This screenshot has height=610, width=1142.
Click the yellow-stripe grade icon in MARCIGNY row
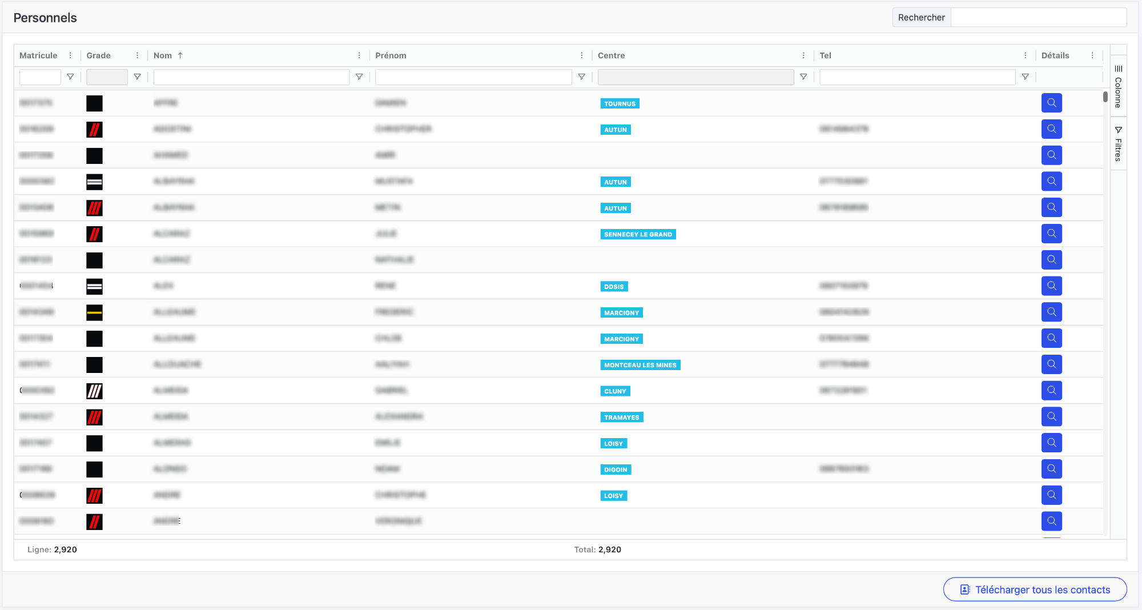click(x=94, y=312)
